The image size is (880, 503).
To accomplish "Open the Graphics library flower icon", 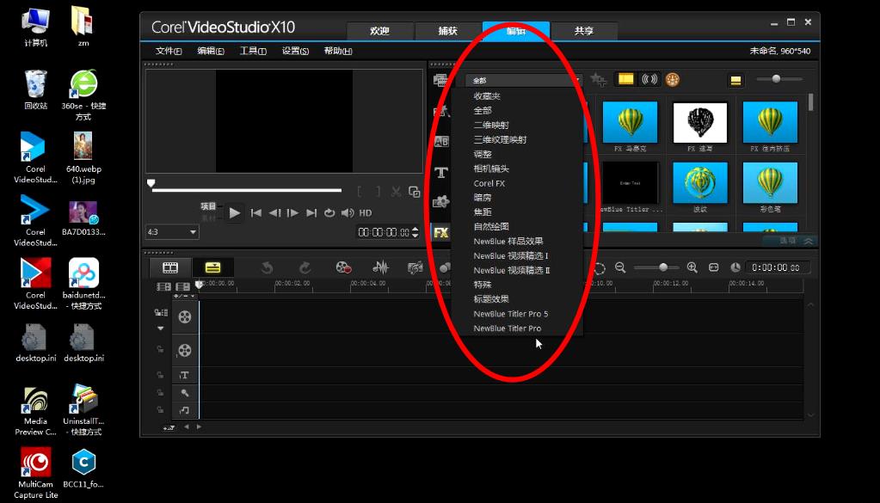I will (441, 202).
